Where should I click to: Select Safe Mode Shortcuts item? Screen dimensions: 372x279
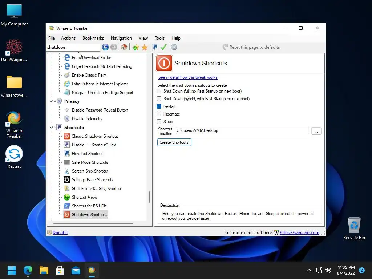coord(90,162)
